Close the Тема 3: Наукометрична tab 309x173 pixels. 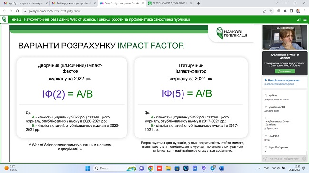click(143, 3)
